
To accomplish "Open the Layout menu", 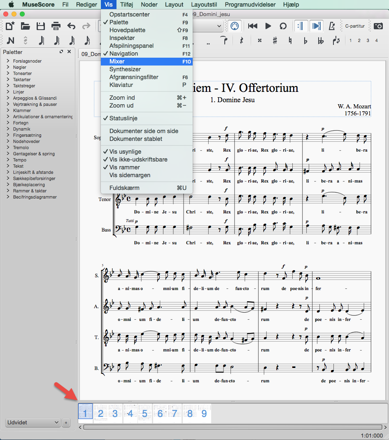I will (174, 5).
